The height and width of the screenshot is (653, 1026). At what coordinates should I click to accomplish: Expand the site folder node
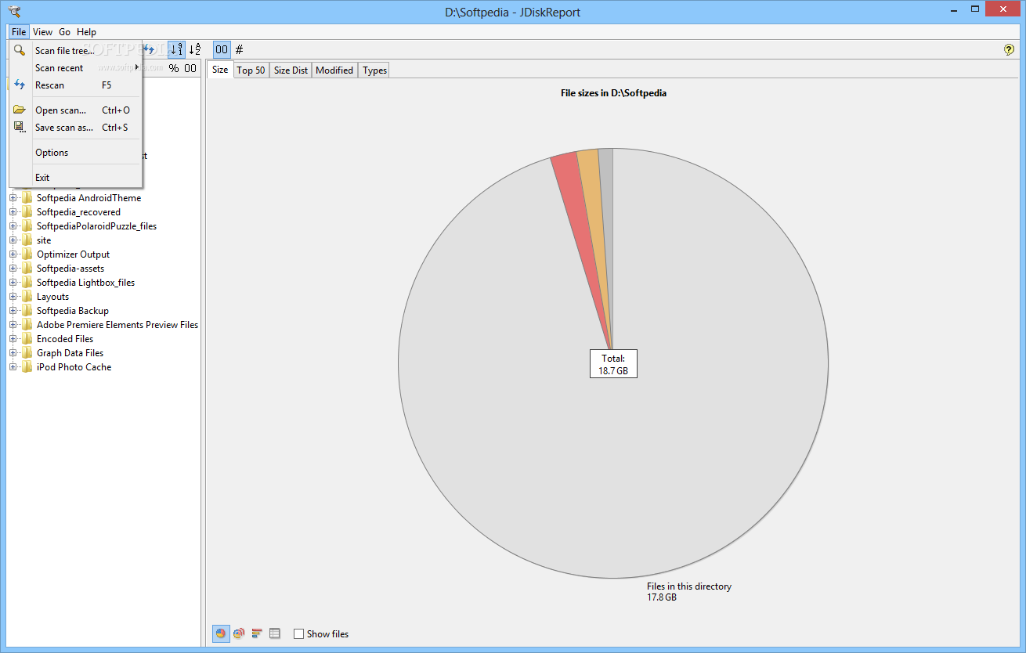click(x=13, y=240)
